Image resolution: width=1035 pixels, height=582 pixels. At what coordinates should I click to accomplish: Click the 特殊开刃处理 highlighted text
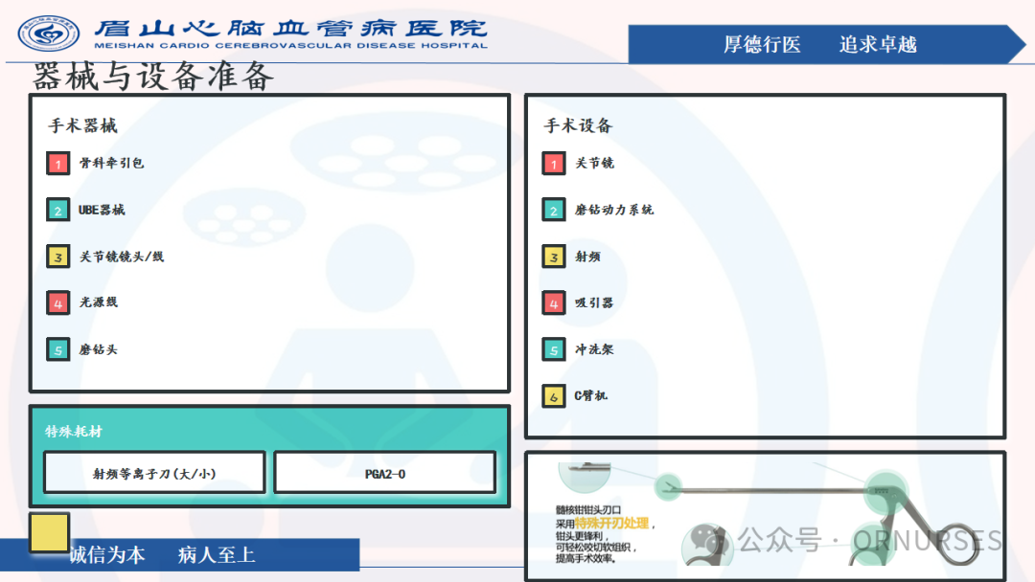click(x=611, y=524)
